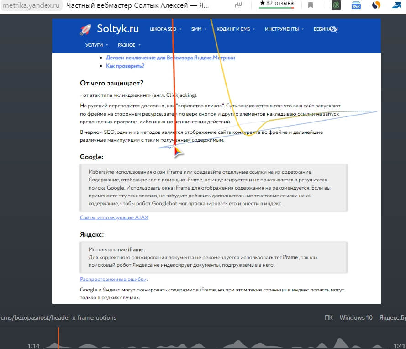This screenshot has height=349, width=406.
Task: Follow the 'Как проверить?' link
Action: click(125, 66)
